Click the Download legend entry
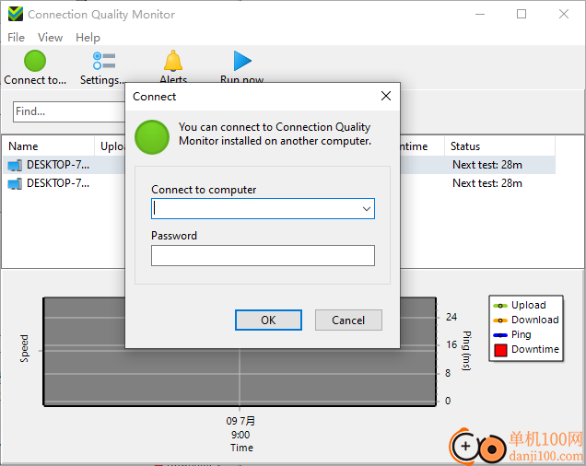The image size is (586, 466). 526,320
